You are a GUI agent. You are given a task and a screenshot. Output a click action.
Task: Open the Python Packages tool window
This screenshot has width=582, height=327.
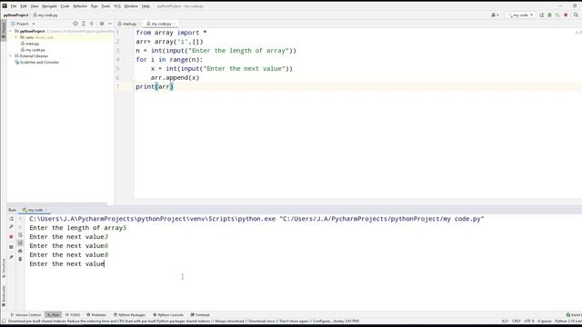pyautogui.click(x=129, y=315)
